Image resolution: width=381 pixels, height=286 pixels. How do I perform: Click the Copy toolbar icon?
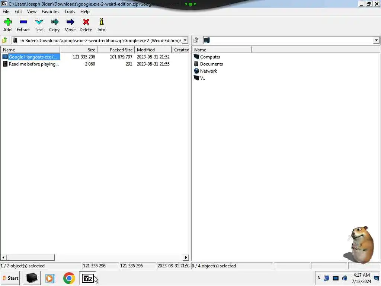54,22
